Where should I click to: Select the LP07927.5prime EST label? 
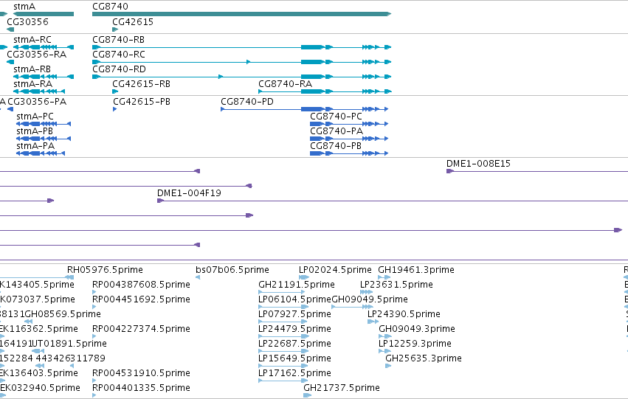(x=294, y=314)
